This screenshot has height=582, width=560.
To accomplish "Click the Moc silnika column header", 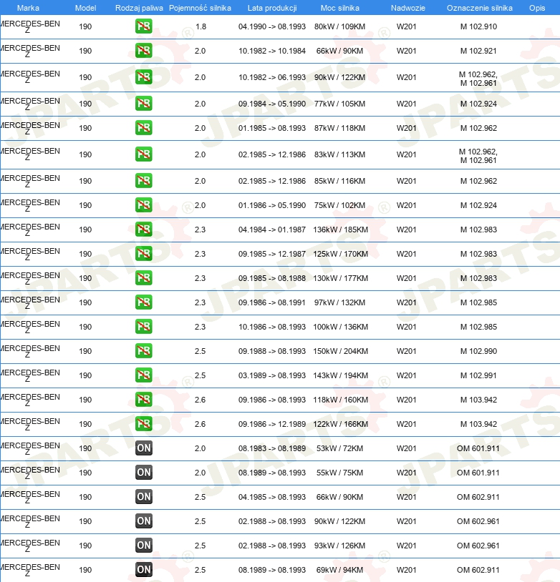I will [x=340, y=8].
